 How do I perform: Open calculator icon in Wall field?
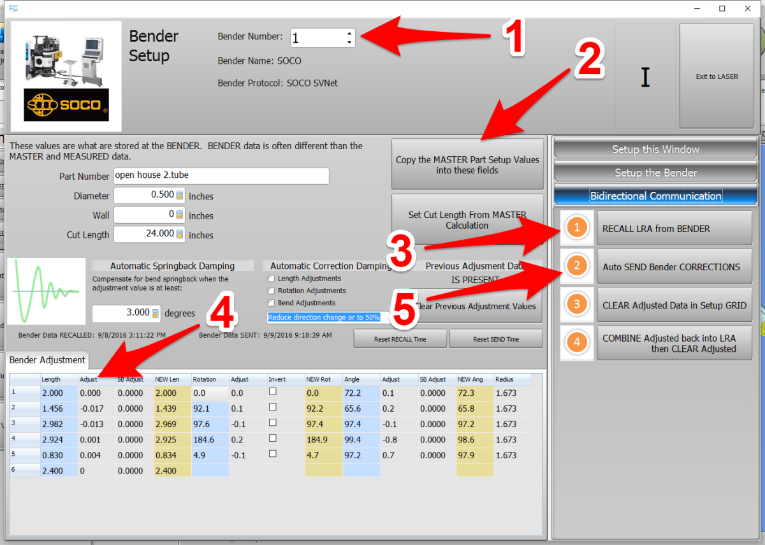180,215
